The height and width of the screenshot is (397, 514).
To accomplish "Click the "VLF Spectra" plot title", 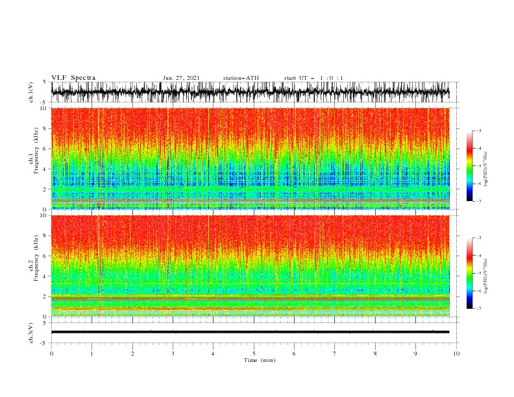I will (x=73, y=78).
